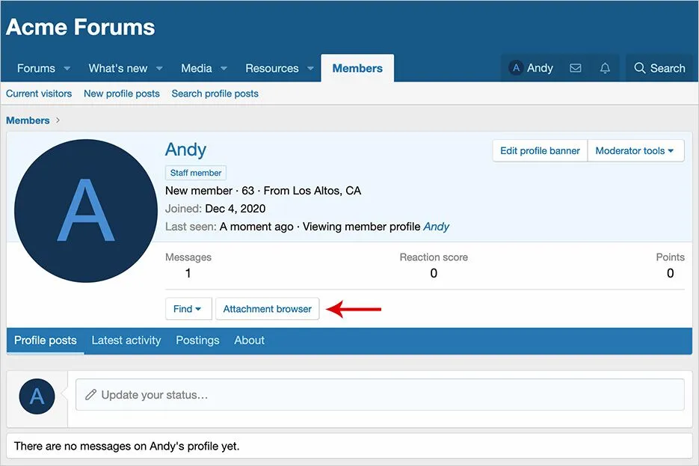Screen dimensions: 699x466
Task: Click the bell alerts icon
Action: point(605,68)
